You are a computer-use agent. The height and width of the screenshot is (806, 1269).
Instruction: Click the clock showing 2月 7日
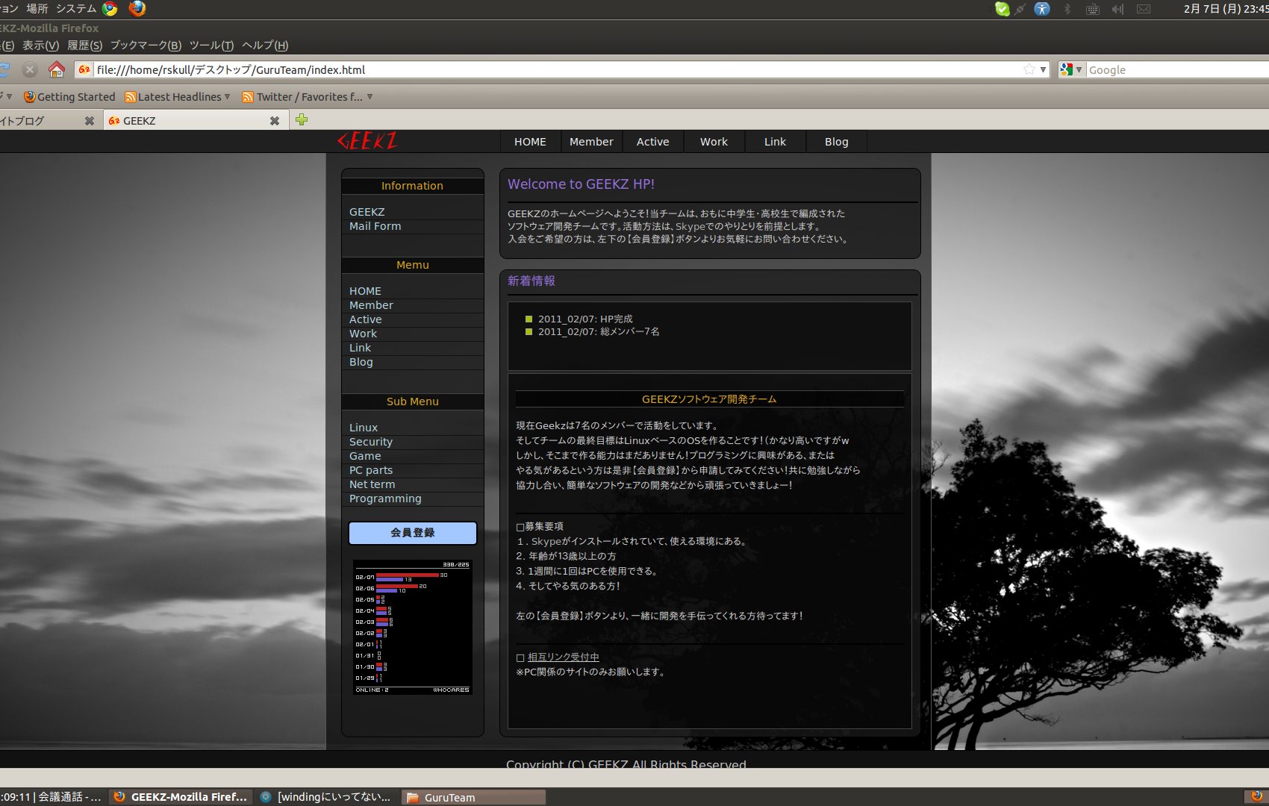point(1226,9)
